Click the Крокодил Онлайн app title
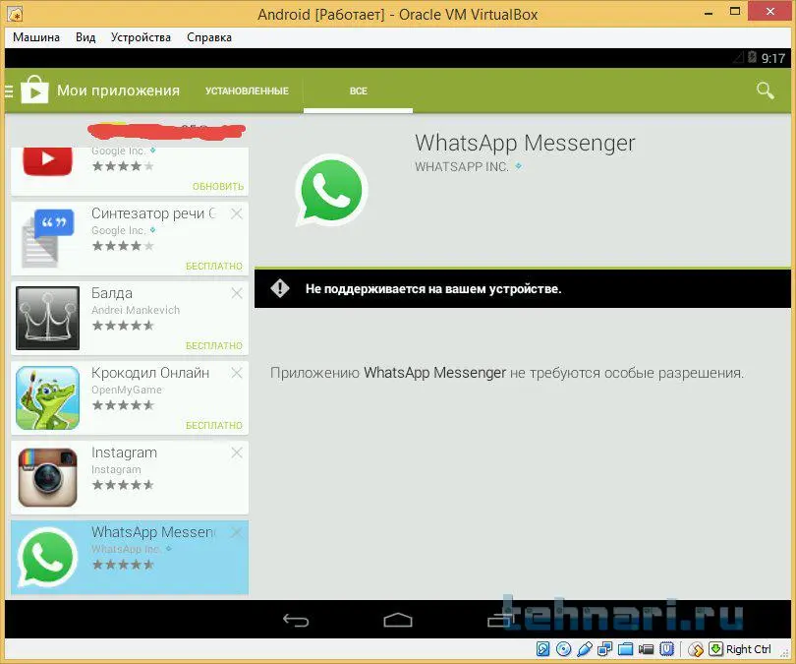Screen dimensions: 796x664 (150, 373)
